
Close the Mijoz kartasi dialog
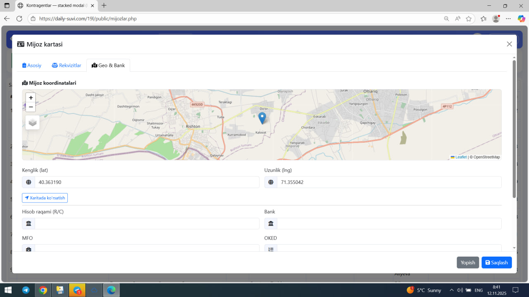click(x=509, y=44)
